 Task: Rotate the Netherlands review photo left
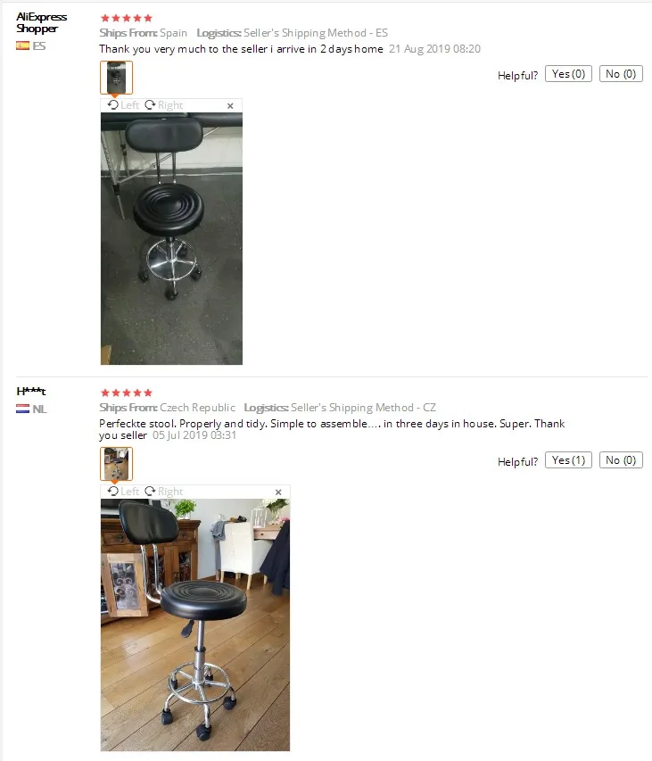tap(123, 492)
